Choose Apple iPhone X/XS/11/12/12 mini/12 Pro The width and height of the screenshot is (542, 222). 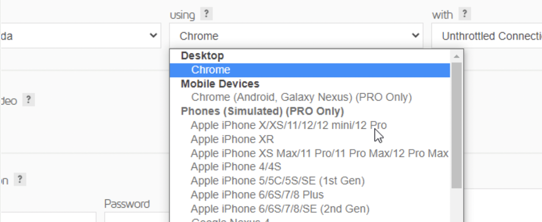(x=310, y=125)
